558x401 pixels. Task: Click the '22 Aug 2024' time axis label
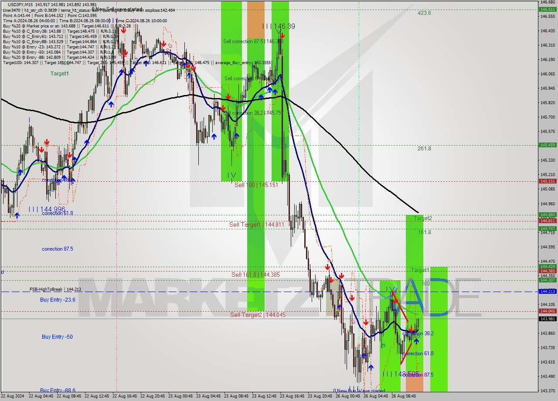(x=13, y=397)
